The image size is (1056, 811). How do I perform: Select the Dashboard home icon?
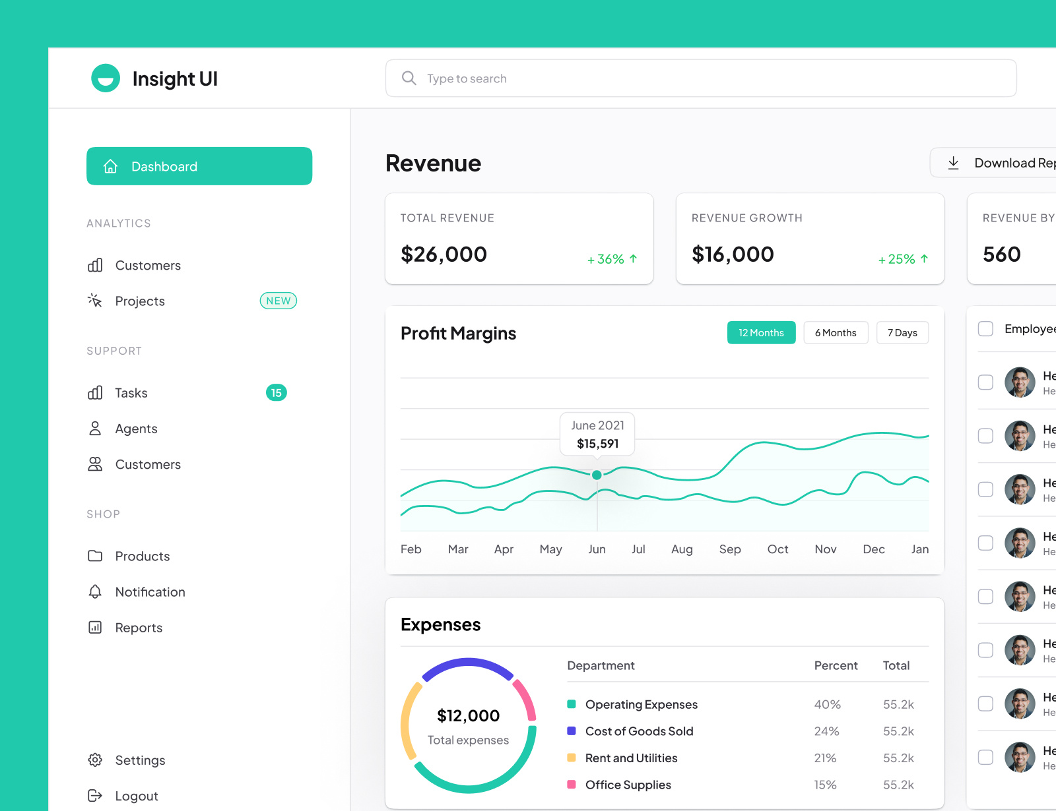110,166
